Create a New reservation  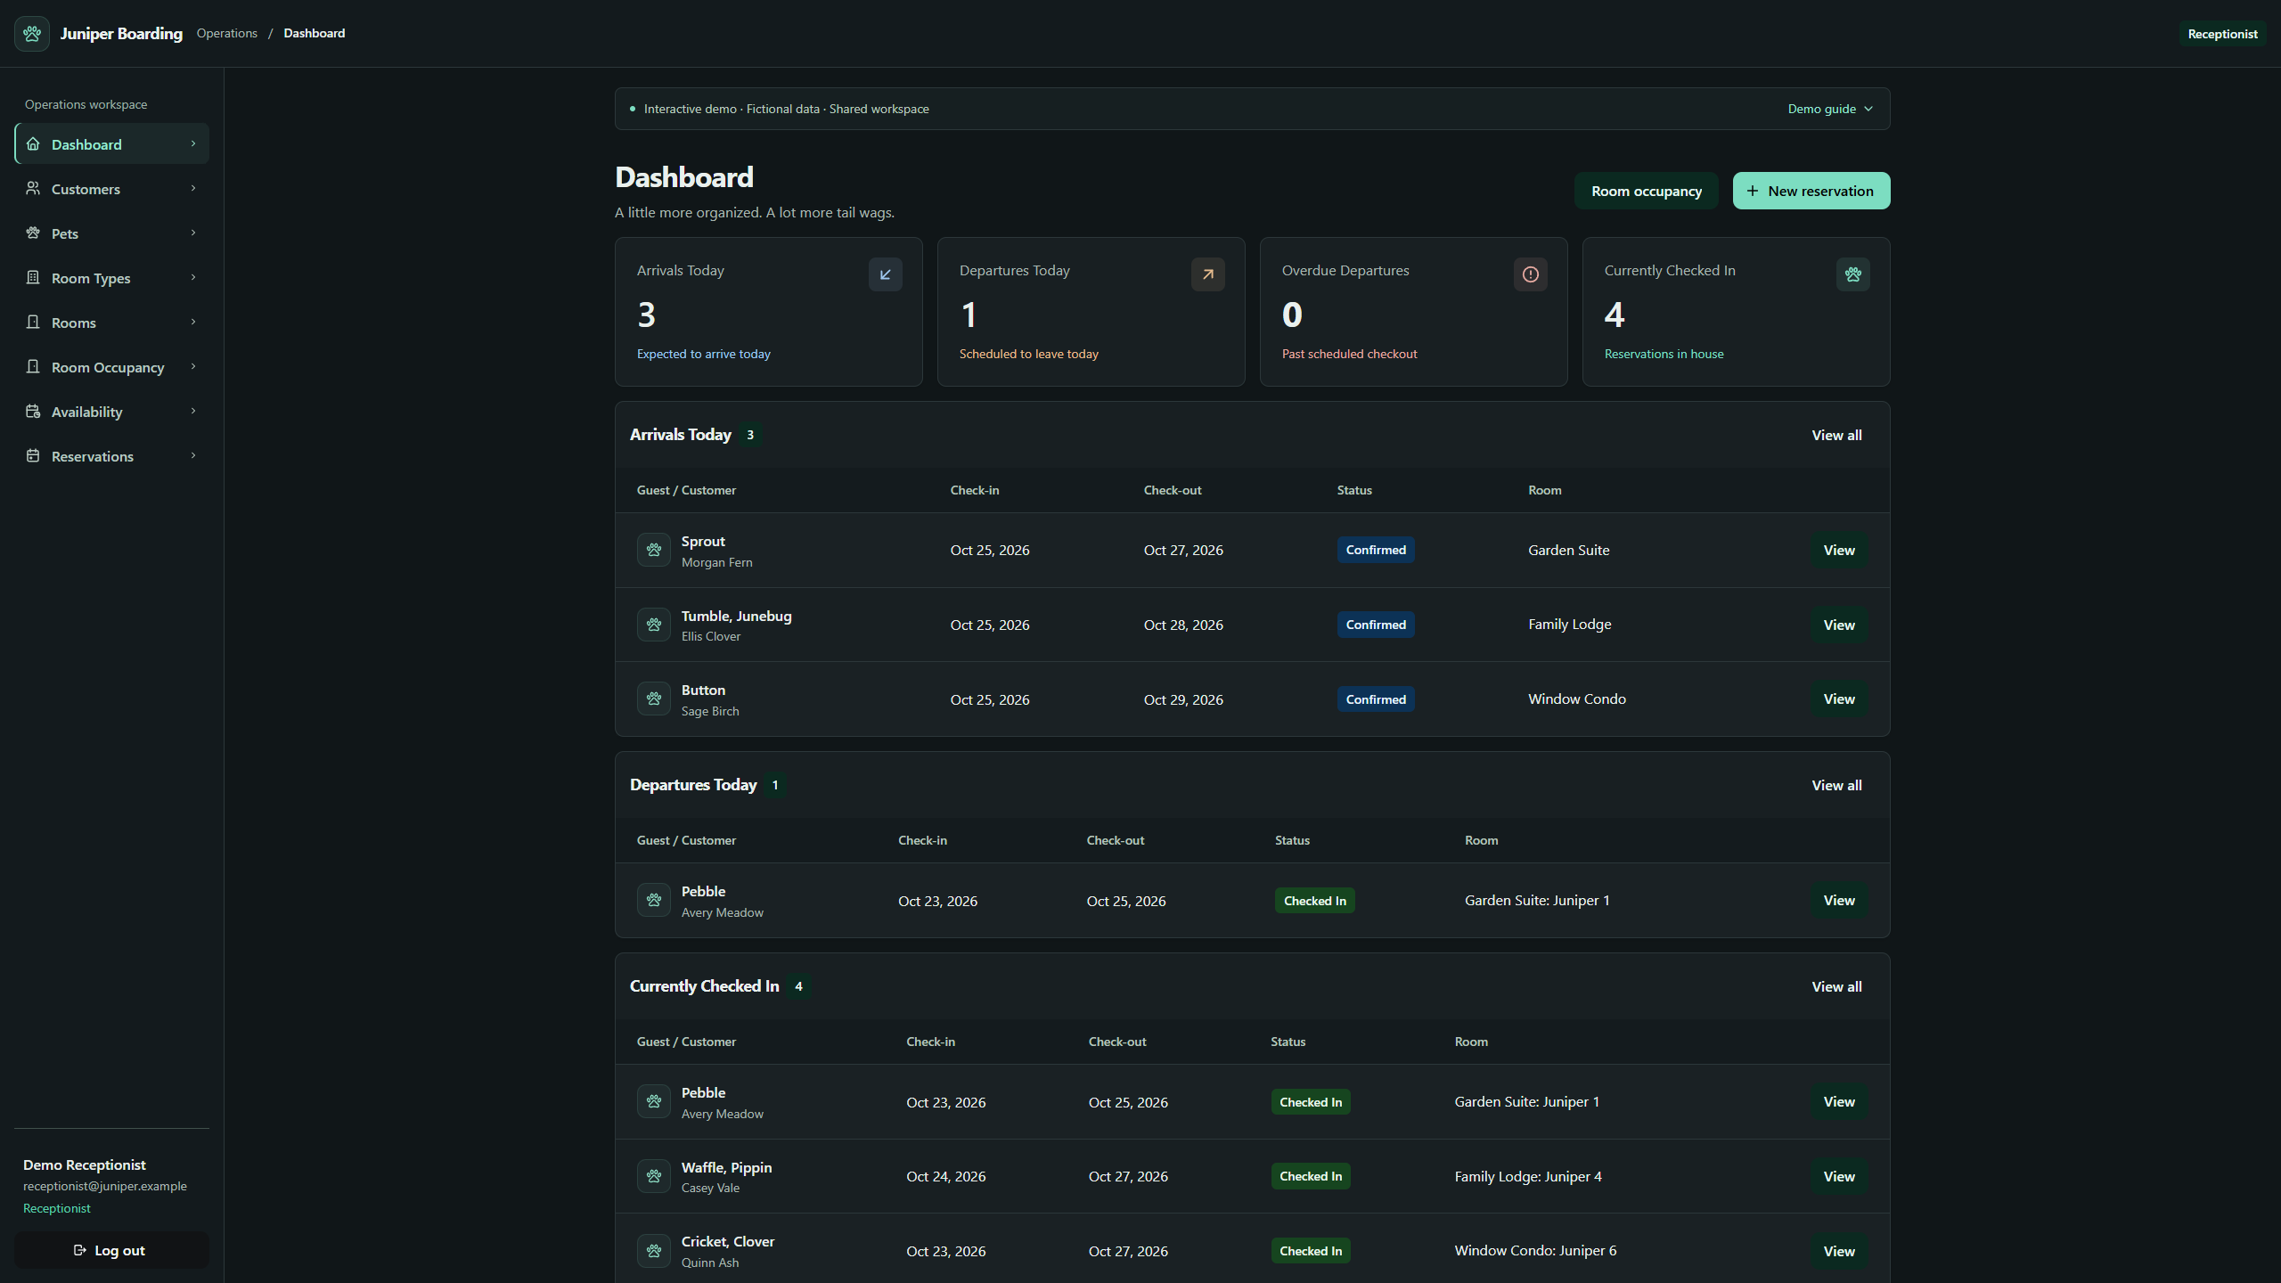[x=1811, y=191]
